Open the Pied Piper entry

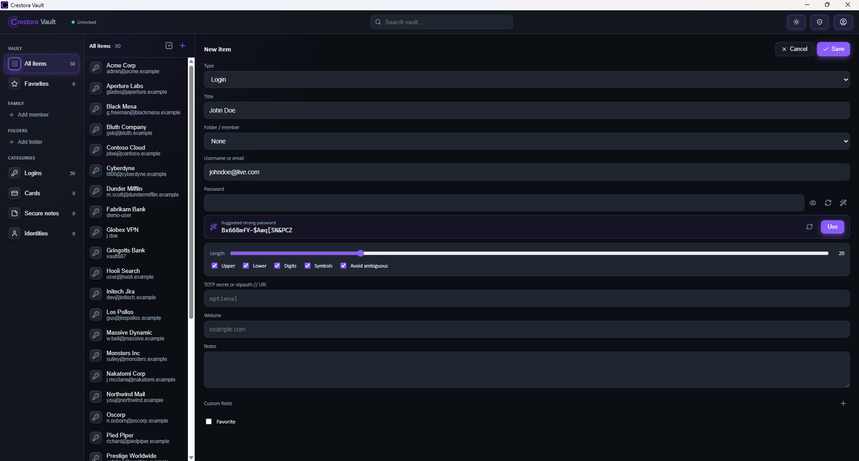point(136,438)
